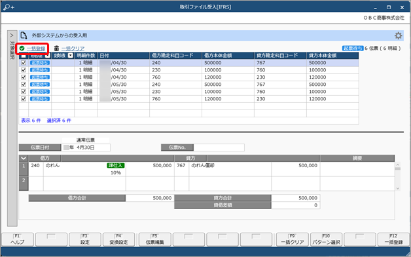Click 起票待ち badge in 04/30 row with debit 240
Screen dimensions: 411x257
tap(39, 63)
